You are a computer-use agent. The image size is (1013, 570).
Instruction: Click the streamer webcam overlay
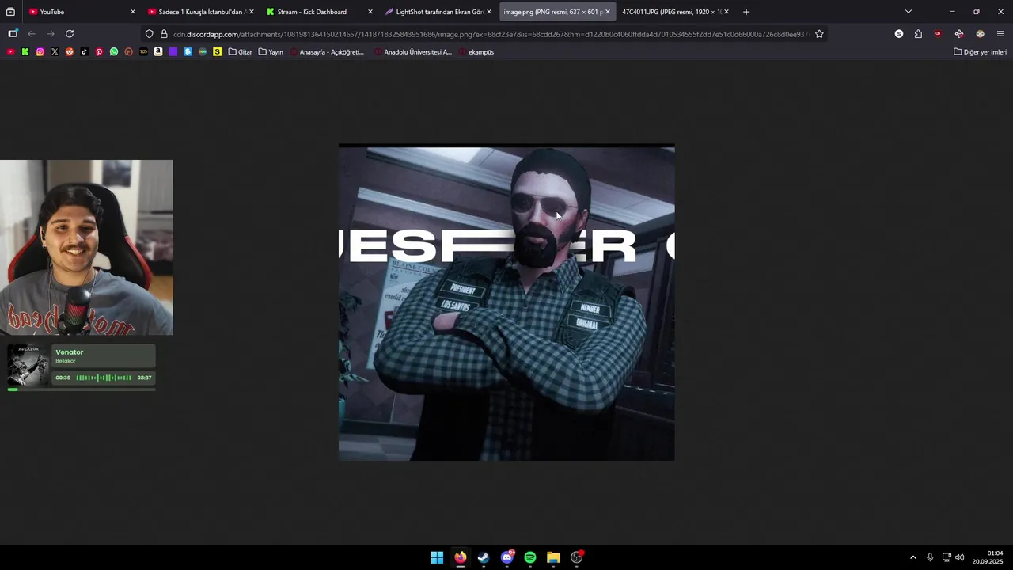[x=86, y=248]
